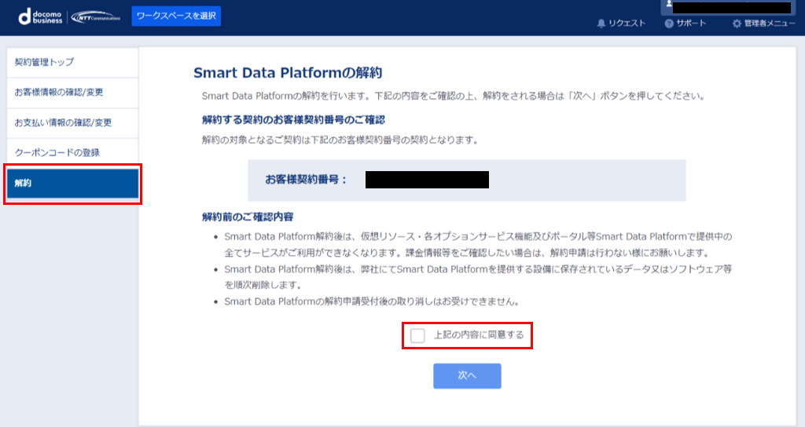Click the user avatar icon in header

[x=669, y=5]
